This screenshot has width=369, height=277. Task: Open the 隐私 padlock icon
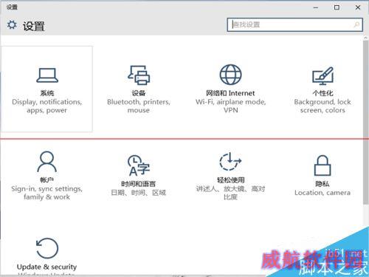tap(323, 165)
